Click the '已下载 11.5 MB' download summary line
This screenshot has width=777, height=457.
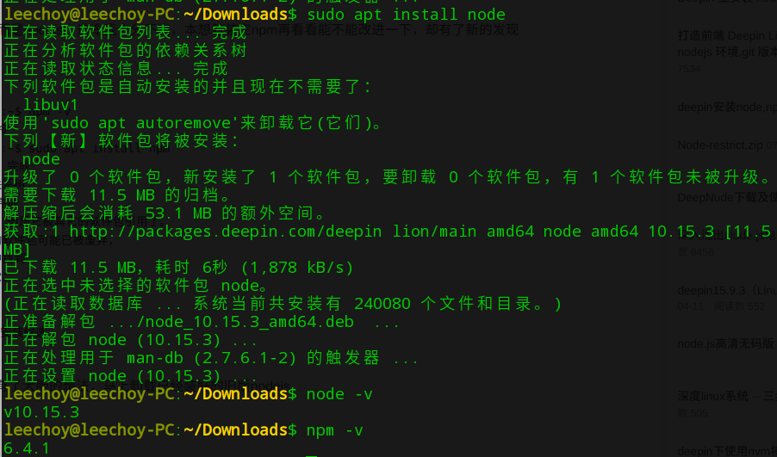click(178, 268)
